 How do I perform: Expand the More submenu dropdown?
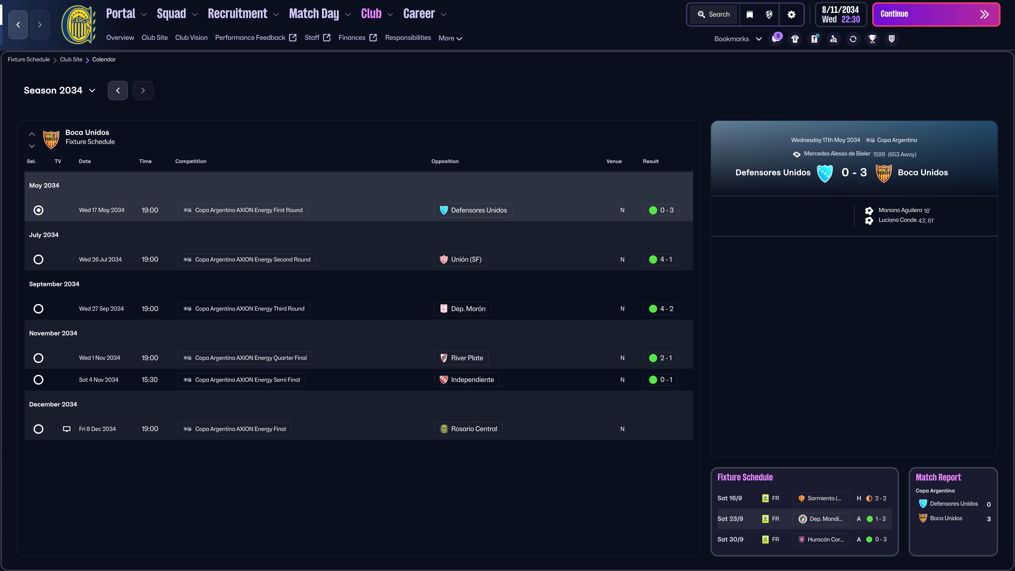pyautogui.click(x=450, y=38)
